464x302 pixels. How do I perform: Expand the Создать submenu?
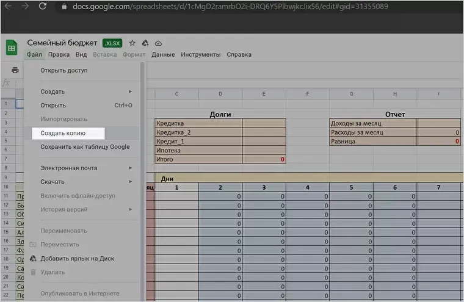pos(82,92)
